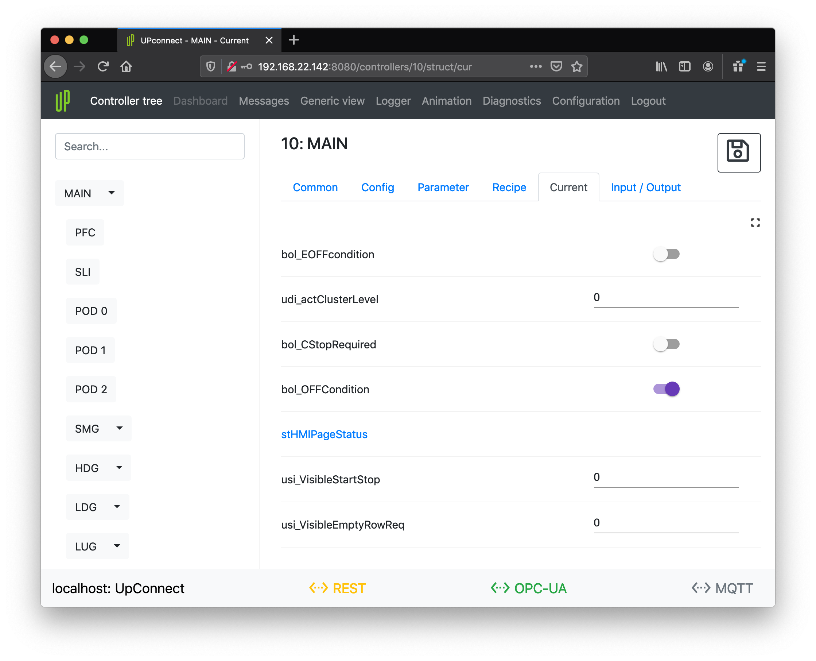This screenshot has width=816, height=661.
Task: Expand the HDG dropdown arrow
Action: point(119,467)
